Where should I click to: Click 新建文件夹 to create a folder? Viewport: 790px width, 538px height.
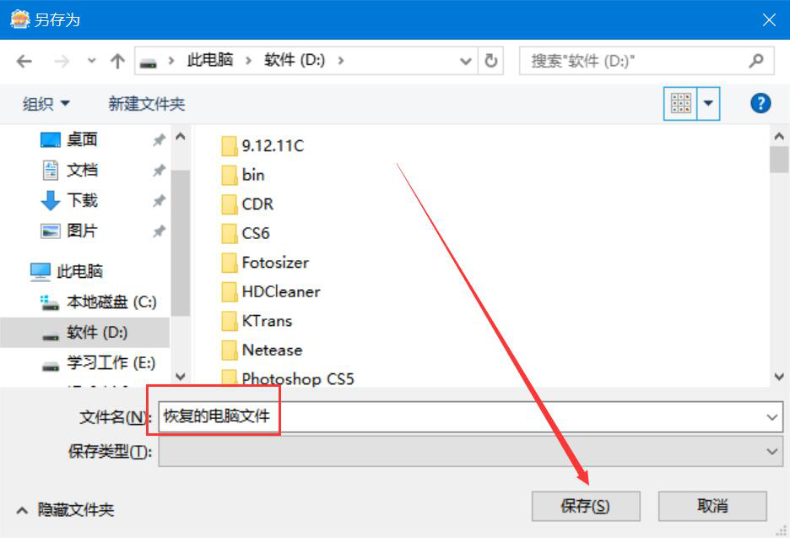click(147, 104)
